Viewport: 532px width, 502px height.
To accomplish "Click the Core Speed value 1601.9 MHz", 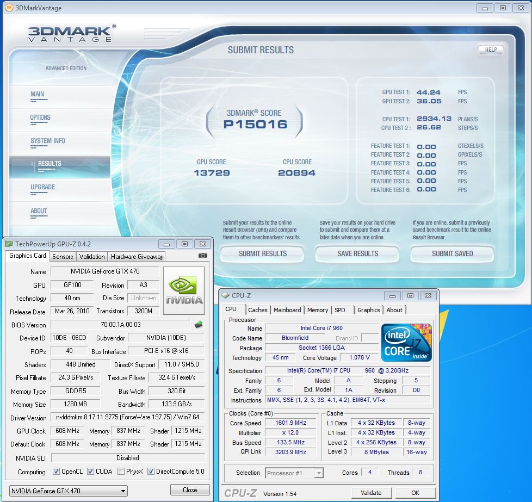I will click(291, 423).
